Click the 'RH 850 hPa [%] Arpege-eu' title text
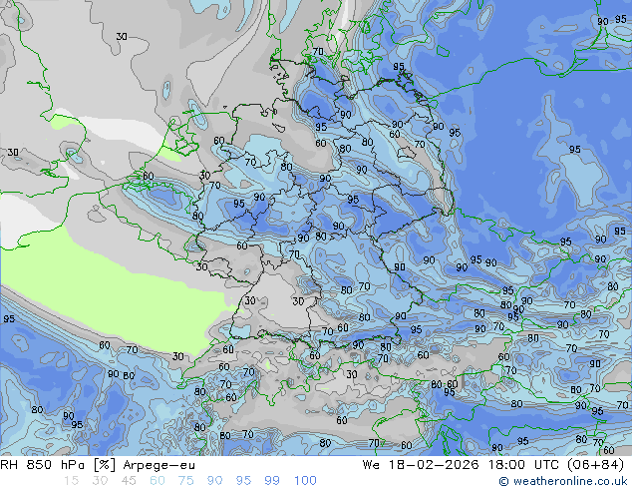632x489 pixels. 98,465
